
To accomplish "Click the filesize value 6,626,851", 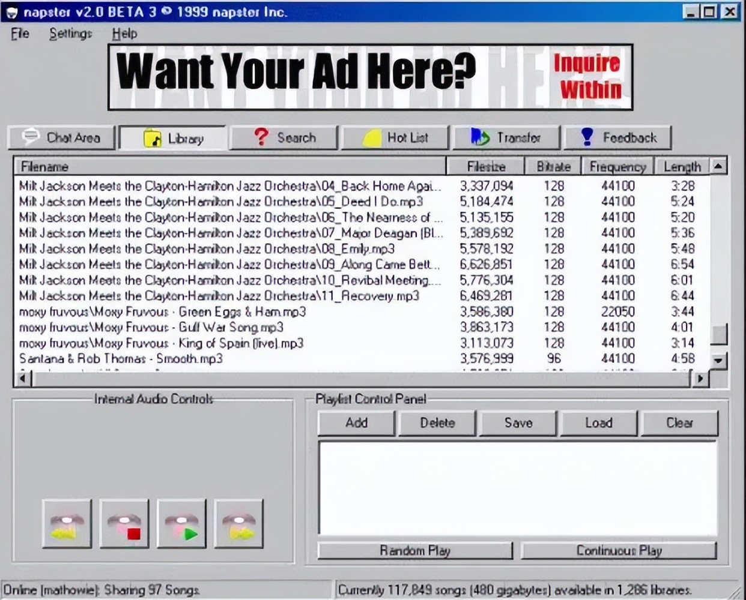I will pyautogui.click(x=487, y=265).
